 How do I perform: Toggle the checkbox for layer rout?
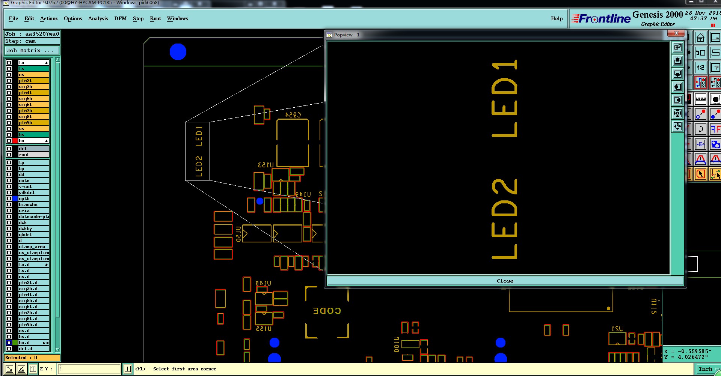pyautogui.click(x=9, y=155)
